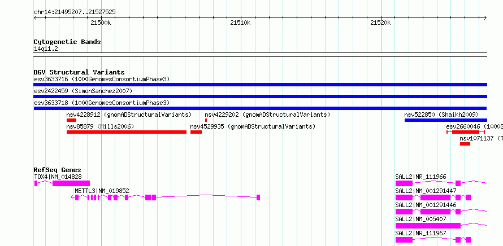Image resolution: width=503 pixels, height=246 pixels.
Task: Click the nsv1071137 label text
Action: (x=481, y=138)
